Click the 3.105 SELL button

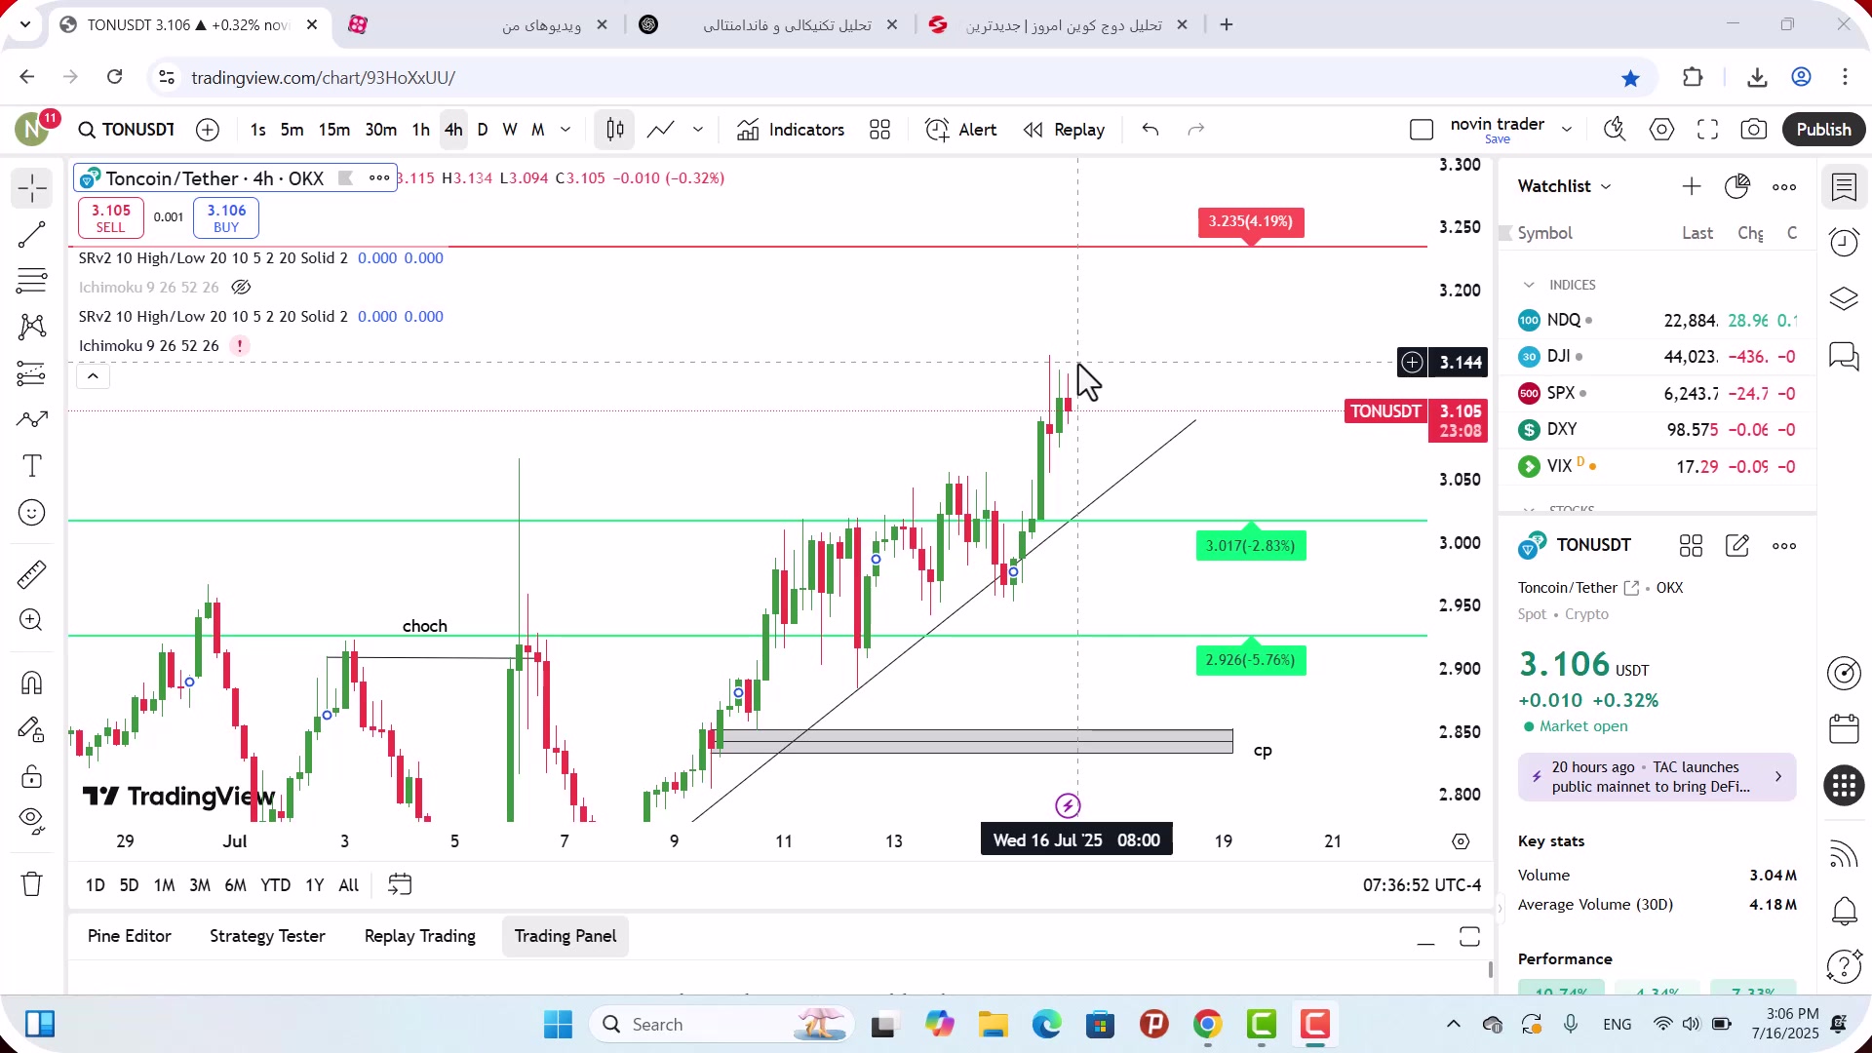(x=110, y=217)
